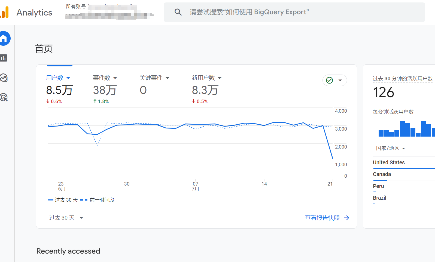
Task: Open the Advertising icon in the sidebar
Action: 4,97
